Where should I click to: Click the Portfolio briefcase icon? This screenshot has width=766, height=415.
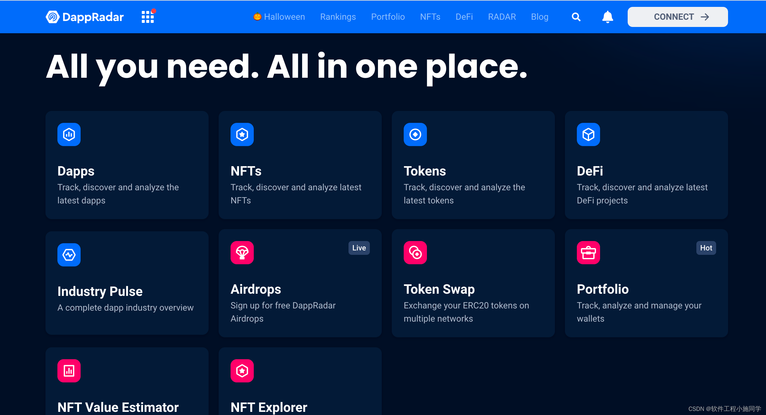588,253
